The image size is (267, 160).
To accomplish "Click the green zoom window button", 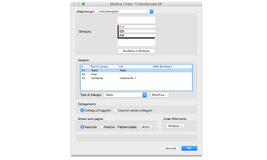I will click(83, 4).
